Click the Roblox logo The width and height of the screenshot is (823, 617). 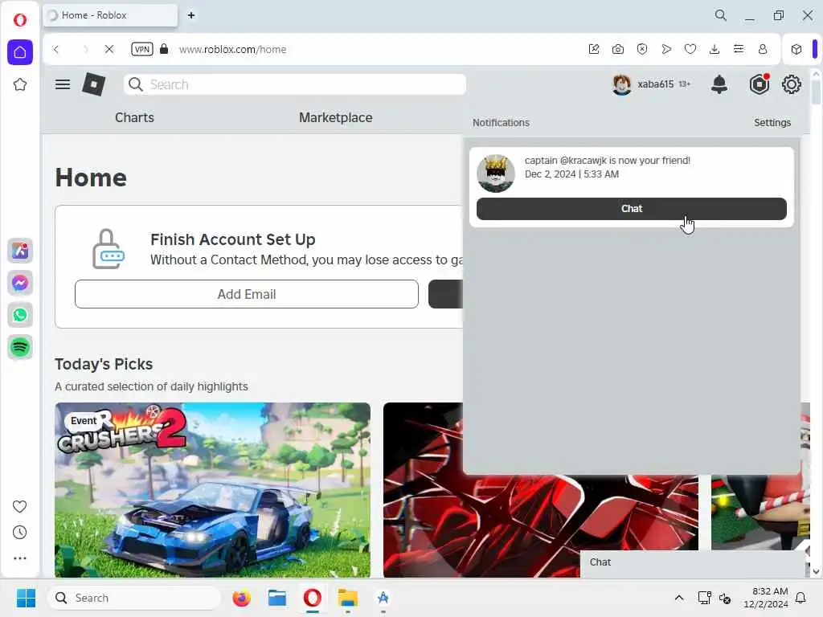94,84
